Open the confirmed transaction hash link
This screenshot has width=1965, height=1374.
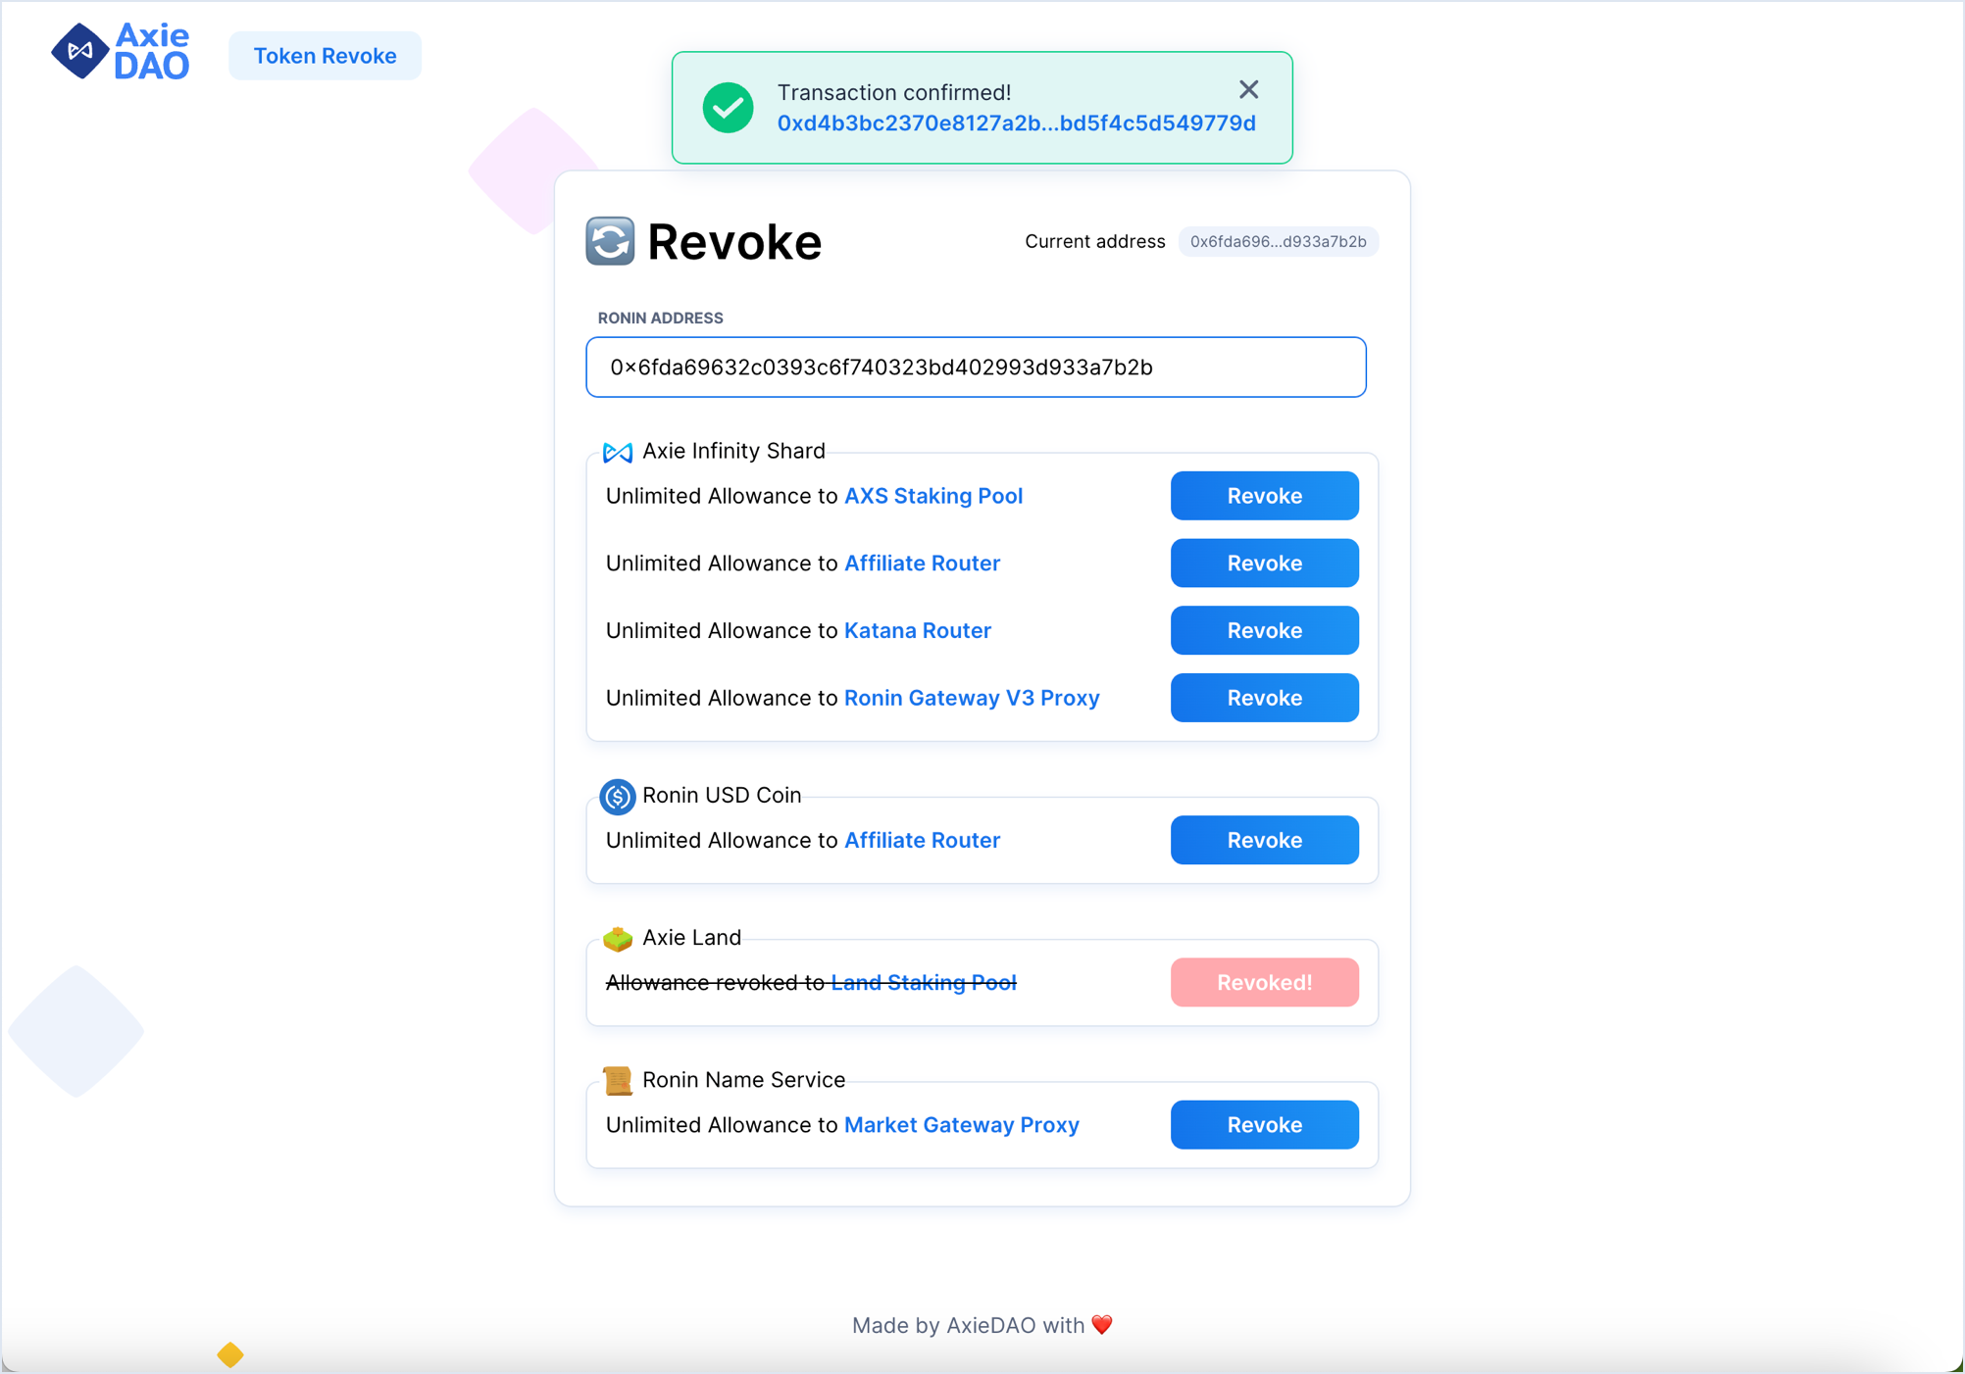(x=1016, y=123)
